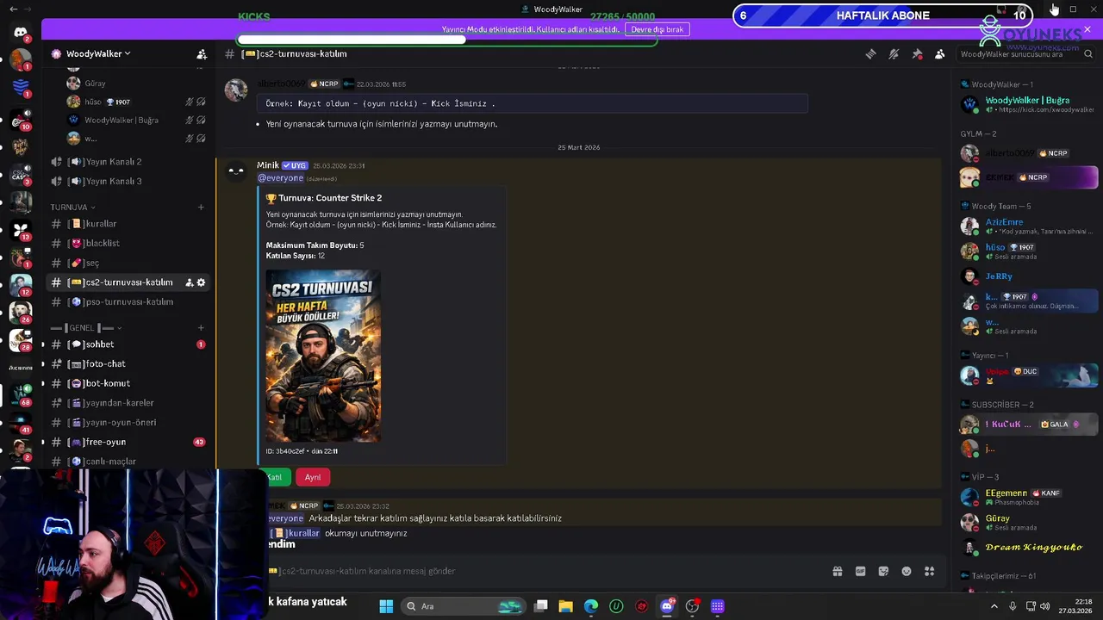Open the yayından-kareler channel
The width and height of the screenshot is (1103, 620).
[119, 403]
